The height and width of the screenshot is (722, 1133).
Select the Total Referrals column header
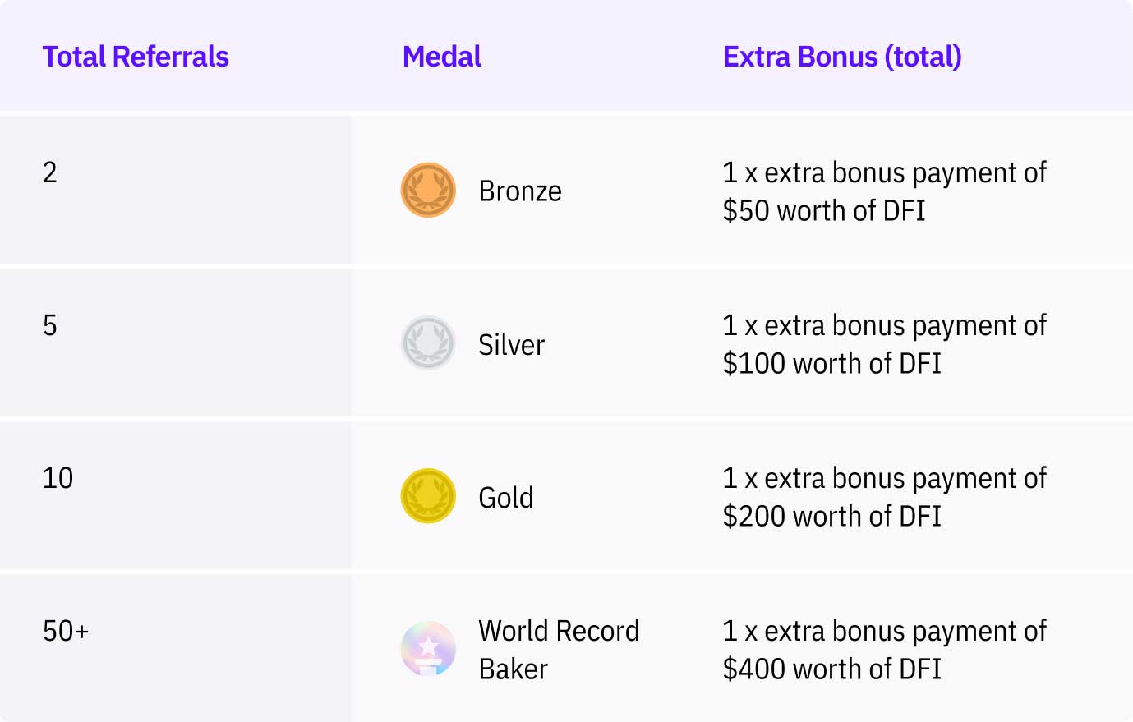click(136, 57)
